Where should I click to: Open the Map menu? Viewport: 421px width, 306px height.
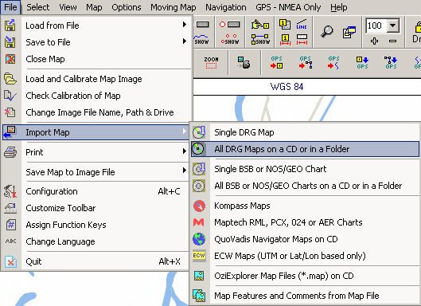(94, 7)
